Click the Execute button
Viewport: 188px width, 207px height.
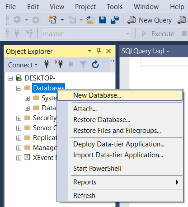pyautogui.click(x=158, y=33)
